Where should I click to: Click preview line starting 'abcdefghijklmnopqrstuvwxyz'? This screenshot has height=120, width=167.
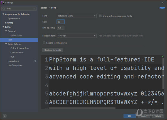point(107,93)
